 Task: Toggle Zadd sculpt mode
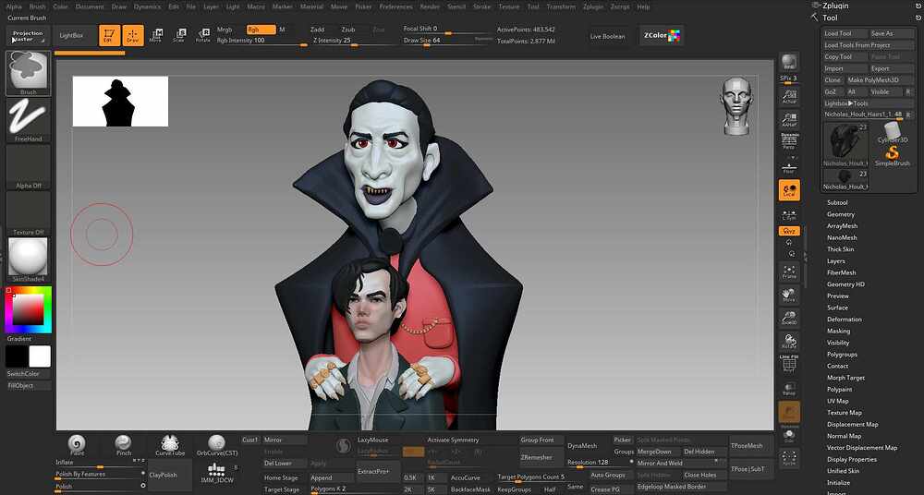[x=318, y=30]
